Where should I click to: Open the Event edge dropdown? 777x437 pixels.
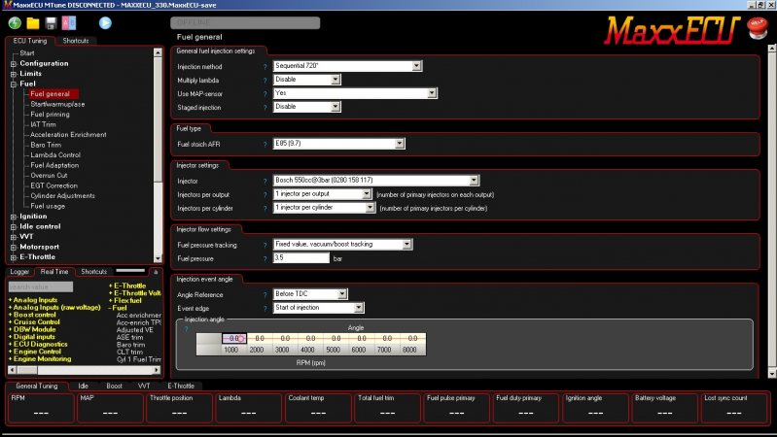point(319,308)
